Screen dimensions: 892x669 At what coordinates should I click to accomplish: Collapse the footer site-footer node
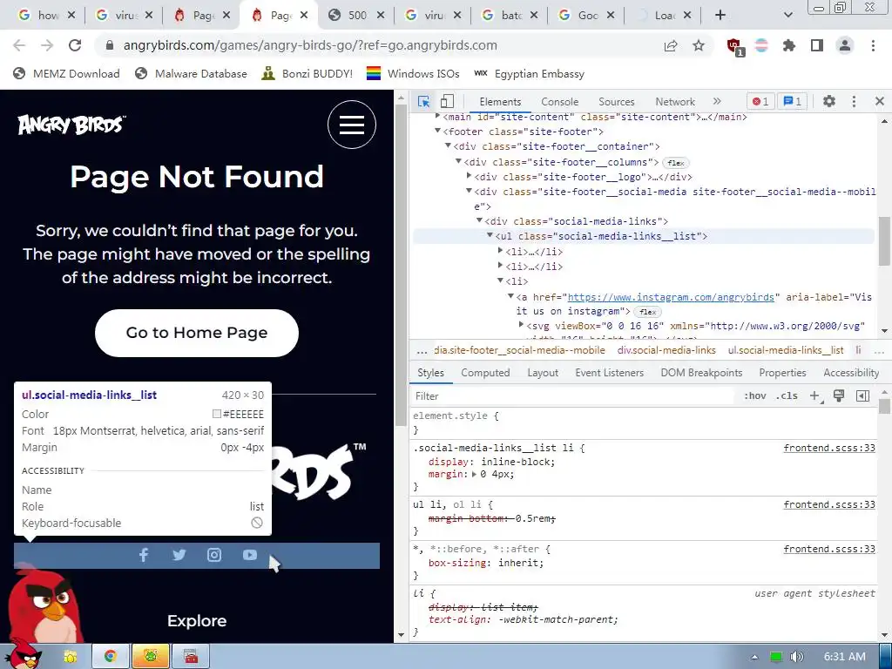pyautogui.click(x=437, y=131)
